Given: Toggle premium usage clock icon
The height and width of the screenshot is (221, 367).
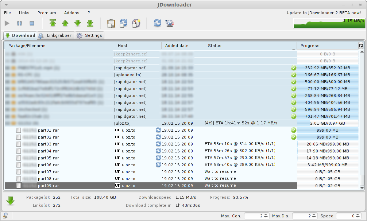Looking at the screenshot, I should (x=136, y=23).
